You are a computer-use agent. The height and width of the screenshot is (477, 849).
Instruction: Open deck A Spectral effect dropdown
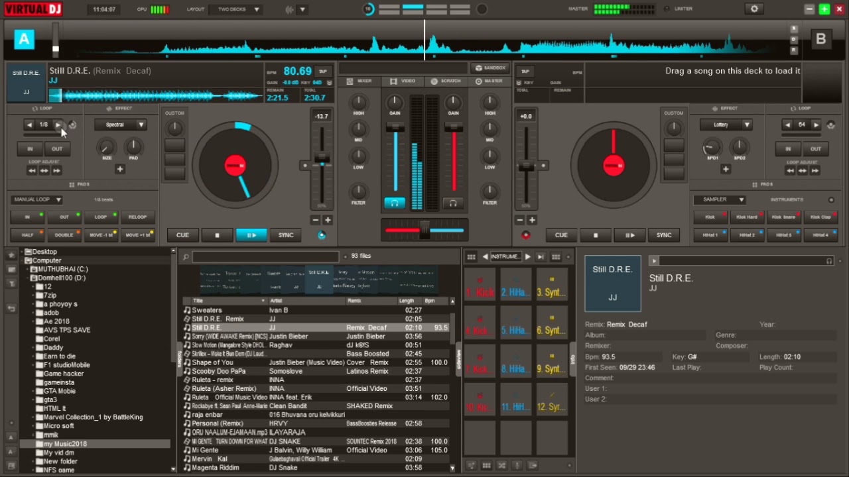(x=120, y=125)
